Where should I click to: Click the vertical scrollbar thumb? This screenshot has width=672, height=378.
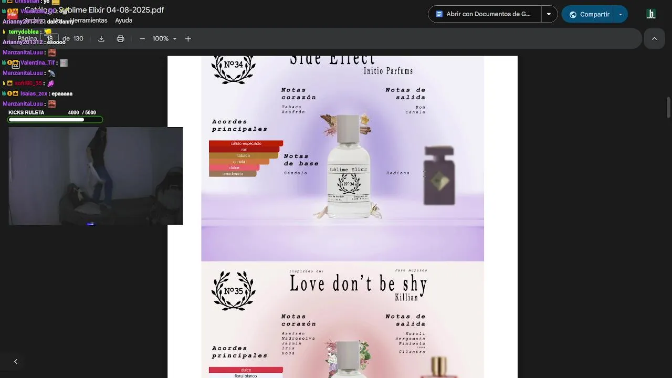coord(668,107)
